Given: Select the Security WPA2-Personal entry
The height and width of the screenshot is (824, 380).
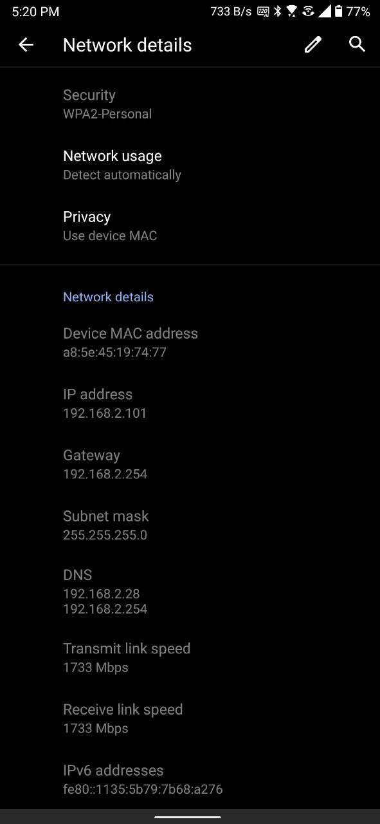Looking at the screenshot, I should pos(190,104).
